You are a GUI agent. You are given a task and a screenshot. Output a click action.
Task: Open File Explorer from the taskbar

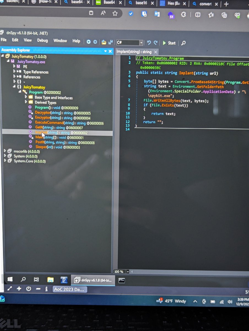click(50, 280)
